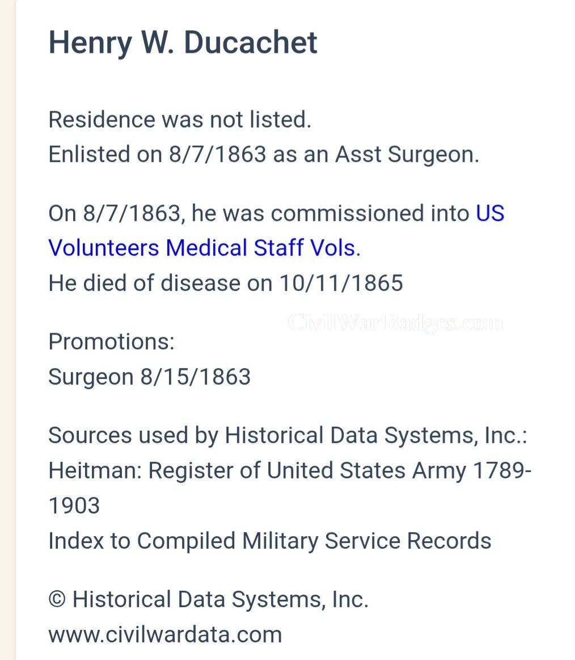Viewport: 575px width, 660px height.
Task: Click the "he was commissioned into" text
Action: (x=330, y=213)
